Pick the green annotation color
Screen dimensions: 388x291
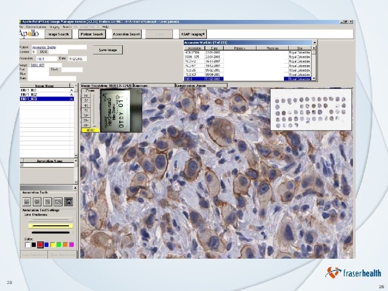coord(59,245)
